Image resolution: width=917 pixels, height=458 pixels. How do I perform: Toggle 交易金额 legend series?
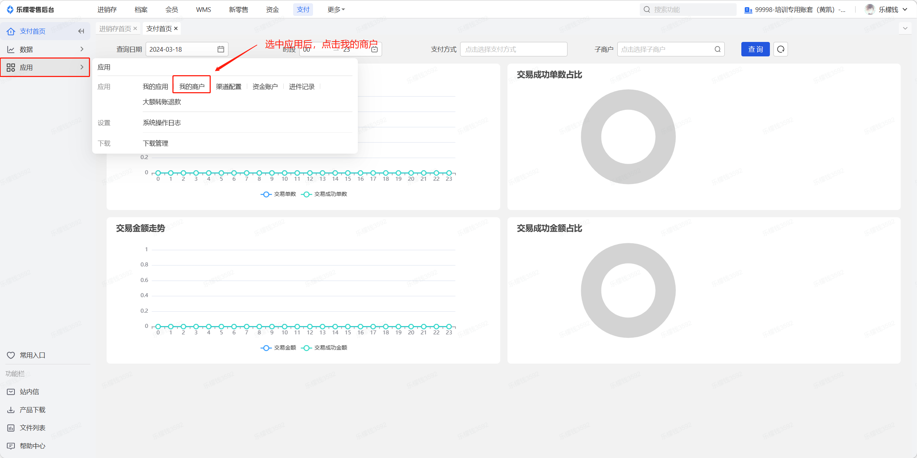(x=278, y=348)
